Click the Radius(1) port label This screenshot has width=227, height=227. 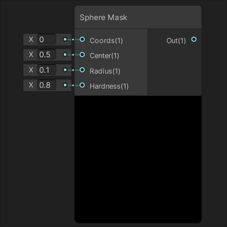click(105, 71)
